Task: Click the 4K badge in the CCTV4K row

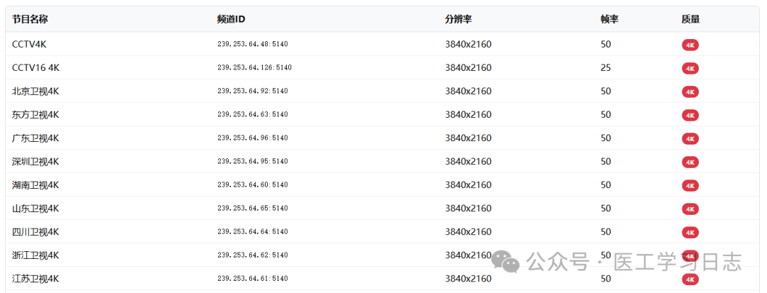Action: (x=690, y=45)
